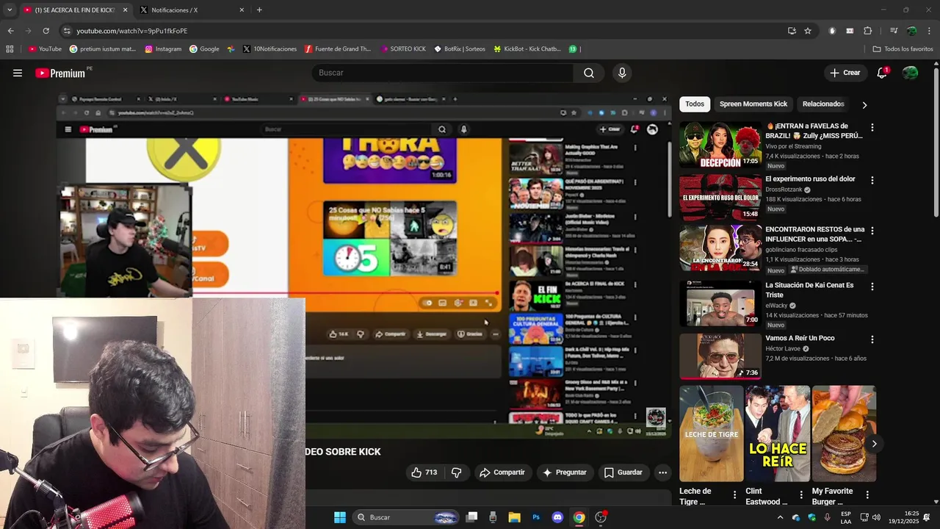This screenshot has height=529, width=940.
Task: Click the search magnifier button
Action: [589, 73]
